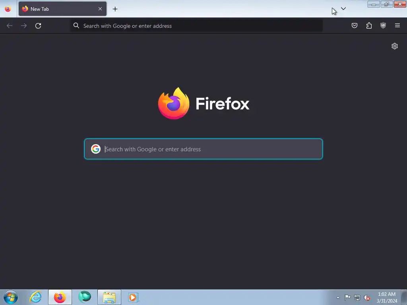Go back one page
The width and height of the screenshot is (407, 305).
pyautogui.click(x=10, y=26)
